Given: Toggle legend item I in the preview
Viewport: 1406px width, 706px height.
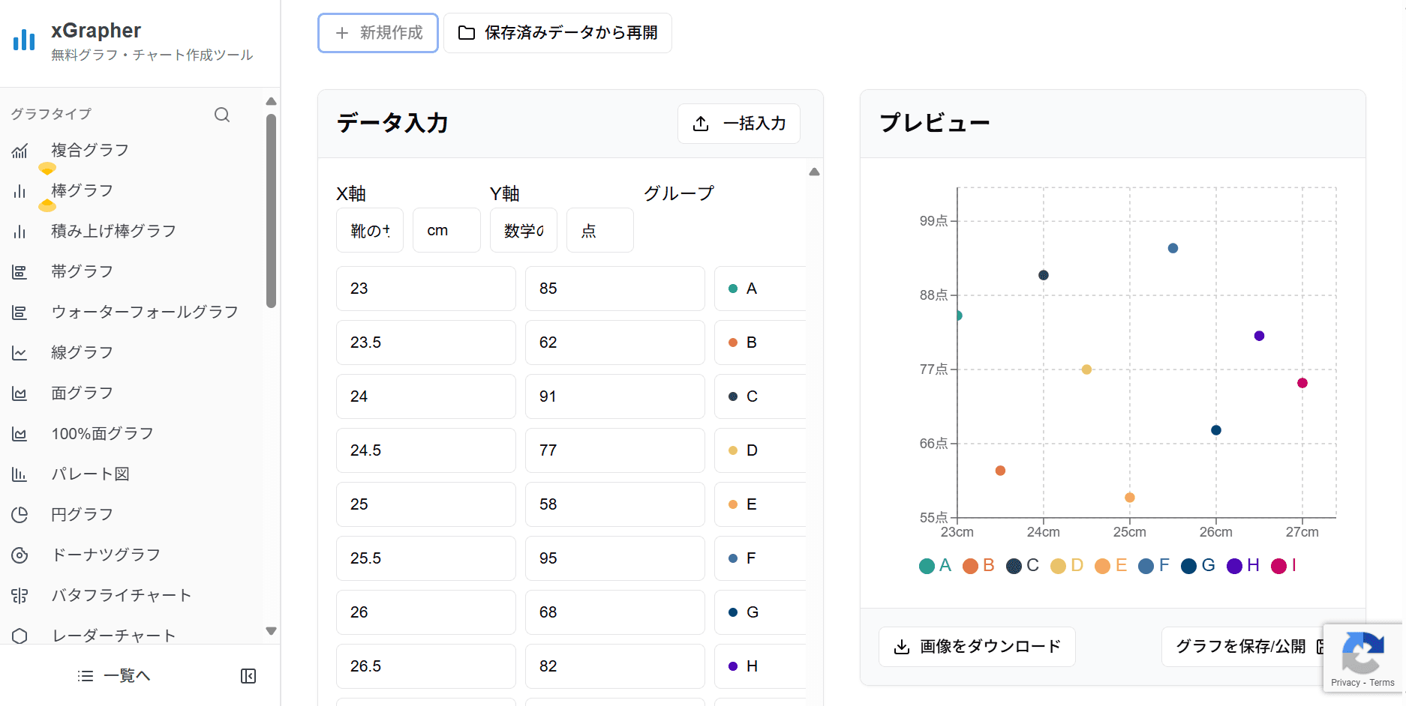Looking at the screenshot, I should click(1284, 566).
